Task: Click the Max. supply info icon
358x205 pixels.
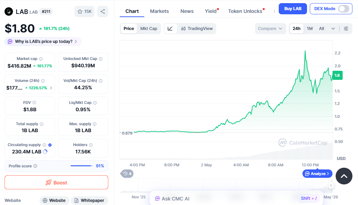Action: coord(95,124)
